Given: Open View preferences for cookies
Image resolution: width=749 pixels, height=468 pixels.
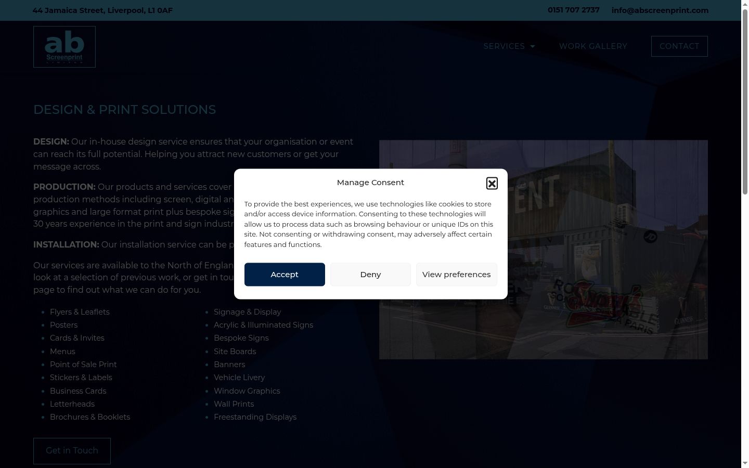Looking at the screenshot, I should [456, 274].
